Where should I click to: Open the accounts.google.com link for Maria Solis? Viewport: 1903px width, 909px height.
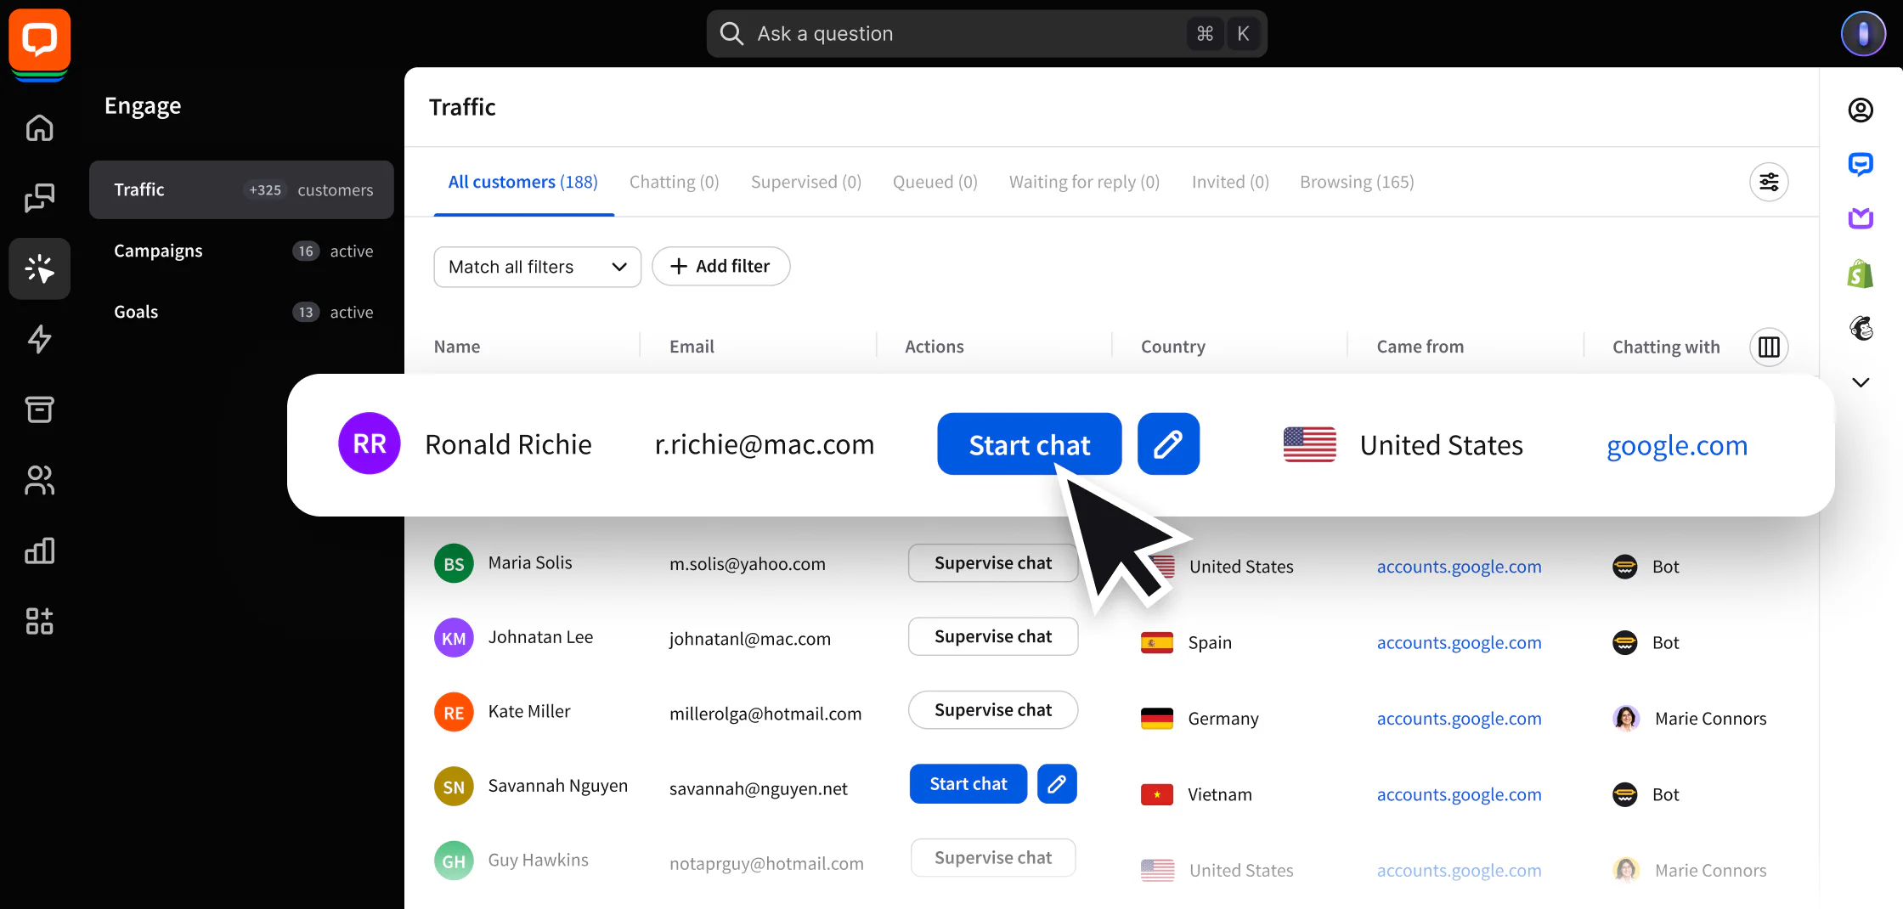[1459, 566]
